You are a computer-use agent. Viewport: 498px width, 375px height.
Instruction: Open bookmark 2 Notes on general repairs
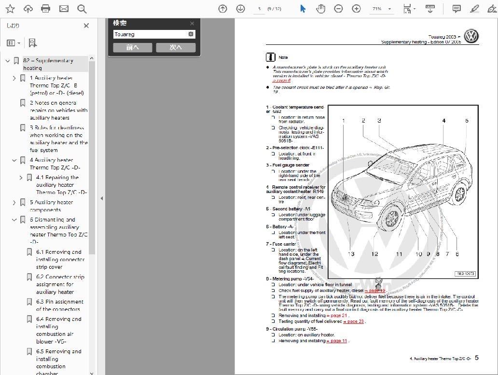tap(58, 110)
